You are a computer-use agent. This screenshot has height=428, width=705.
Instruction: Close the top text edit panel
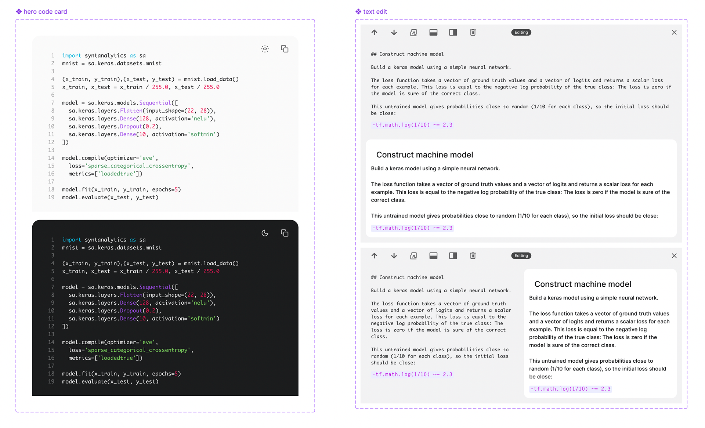click(x=674, y=32)
